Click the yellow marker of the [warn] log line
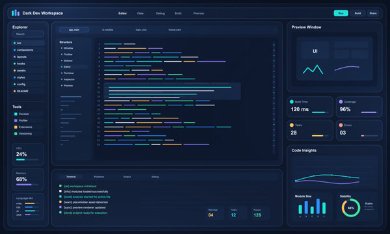This screenshot has height=234, width=390. (60, 202)
